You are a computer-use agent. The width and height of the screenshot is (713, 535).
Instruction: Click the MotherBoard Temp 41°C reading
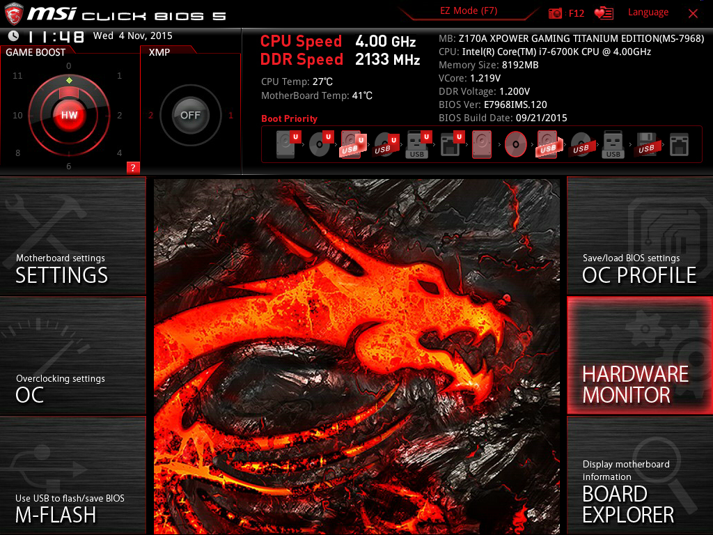(317, 95)
